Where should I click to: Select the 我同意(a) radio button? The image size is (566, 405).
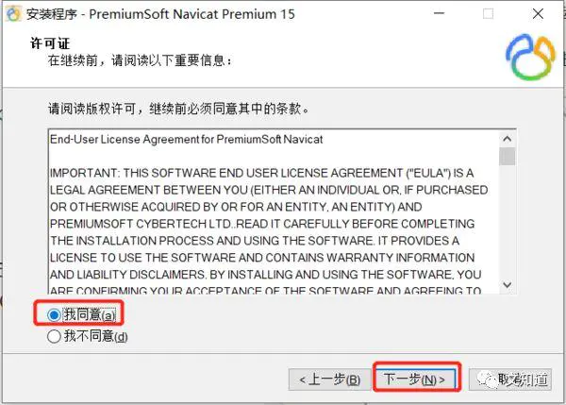pyautogui.click(x=54, y=315)
